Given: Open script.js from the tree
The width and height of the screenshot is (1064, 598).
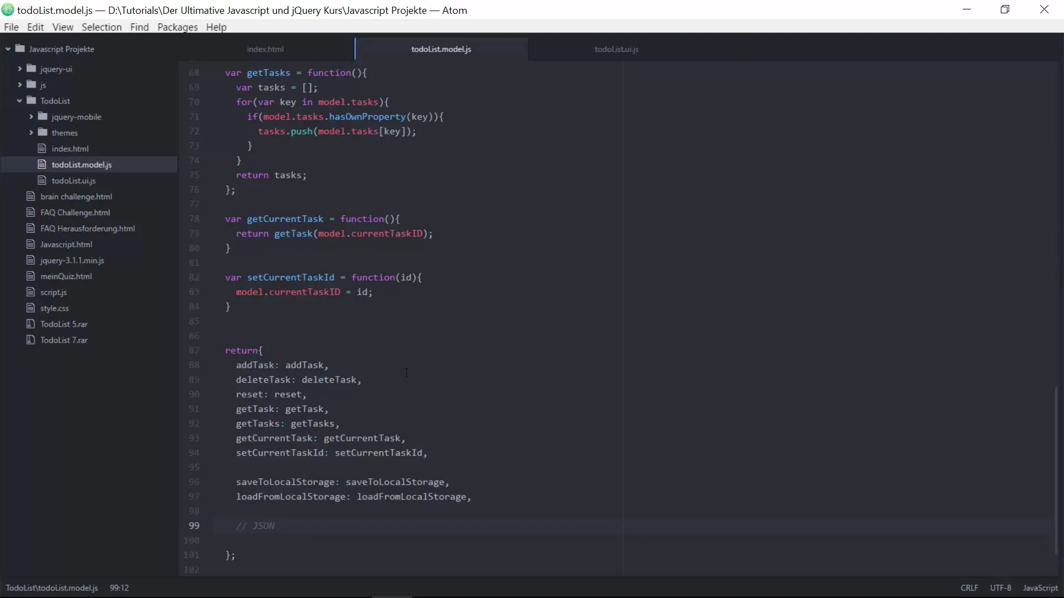Looking at the screenshot, I should [53, 292].
